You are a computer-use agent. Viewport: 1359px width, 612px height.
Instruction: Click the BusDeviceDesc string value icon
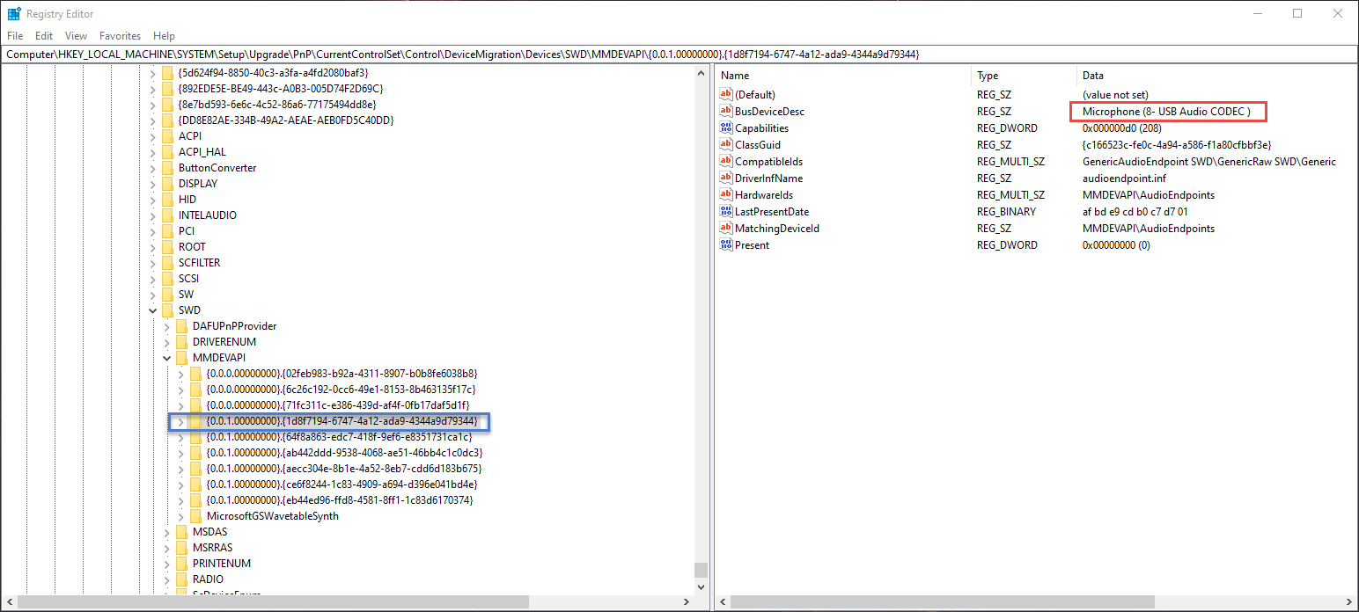tap(726, 112)
